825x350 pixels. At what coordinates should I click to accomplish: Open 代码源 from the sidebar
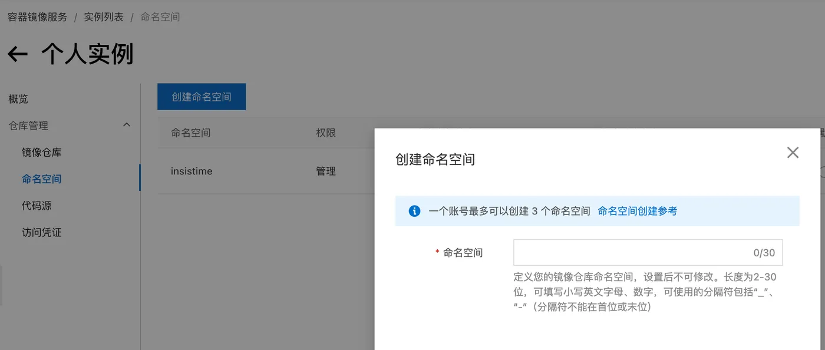37,206
